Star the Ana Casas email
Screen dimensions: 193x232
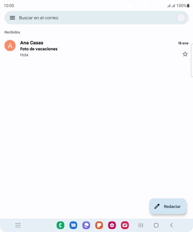[185, 54]
